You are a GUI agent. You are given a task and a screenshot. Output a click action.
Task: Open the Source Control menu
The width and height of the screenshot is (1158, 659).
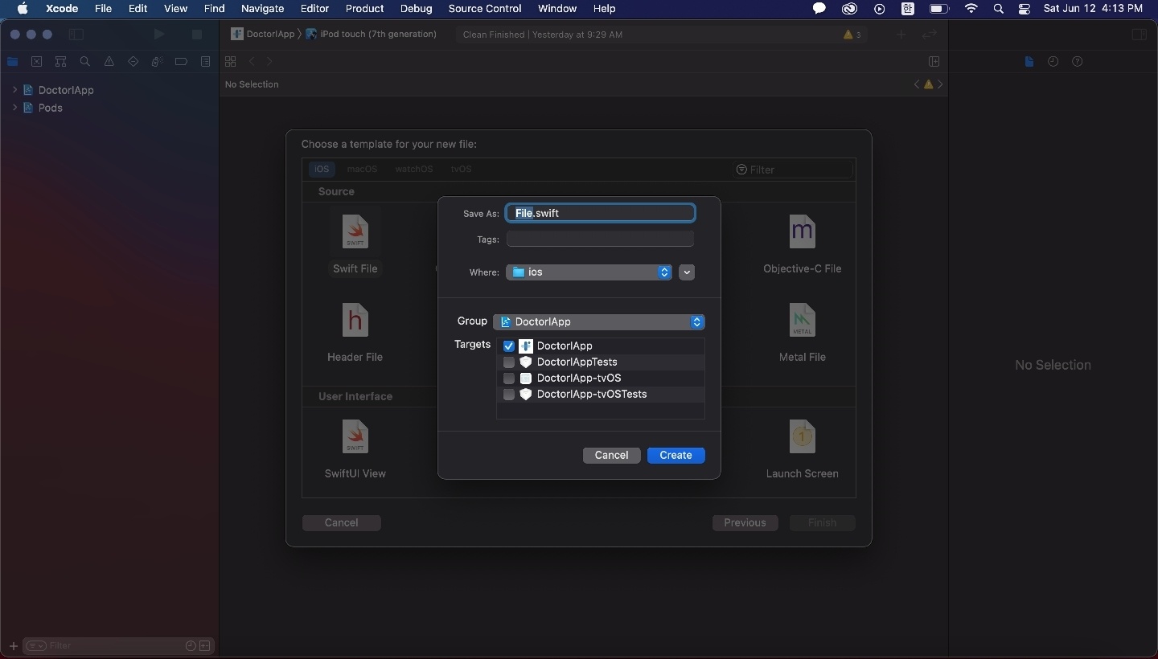pos(485,9)
